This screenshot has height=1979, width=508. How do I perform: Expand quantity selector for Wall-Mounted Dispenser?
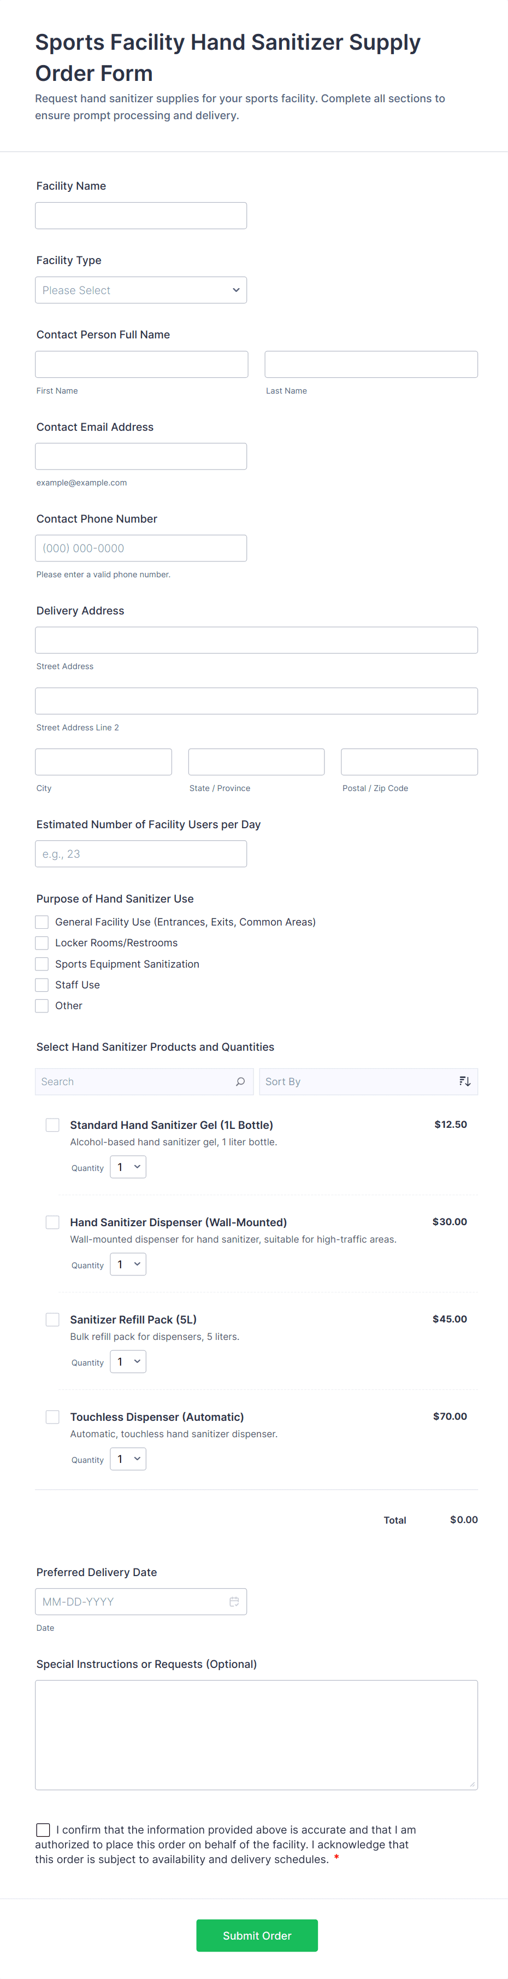(128, 1264)
